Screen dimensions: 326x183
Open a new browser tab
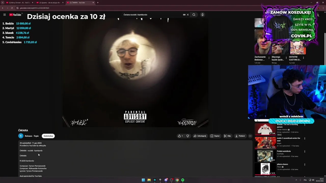pos(98,3)
